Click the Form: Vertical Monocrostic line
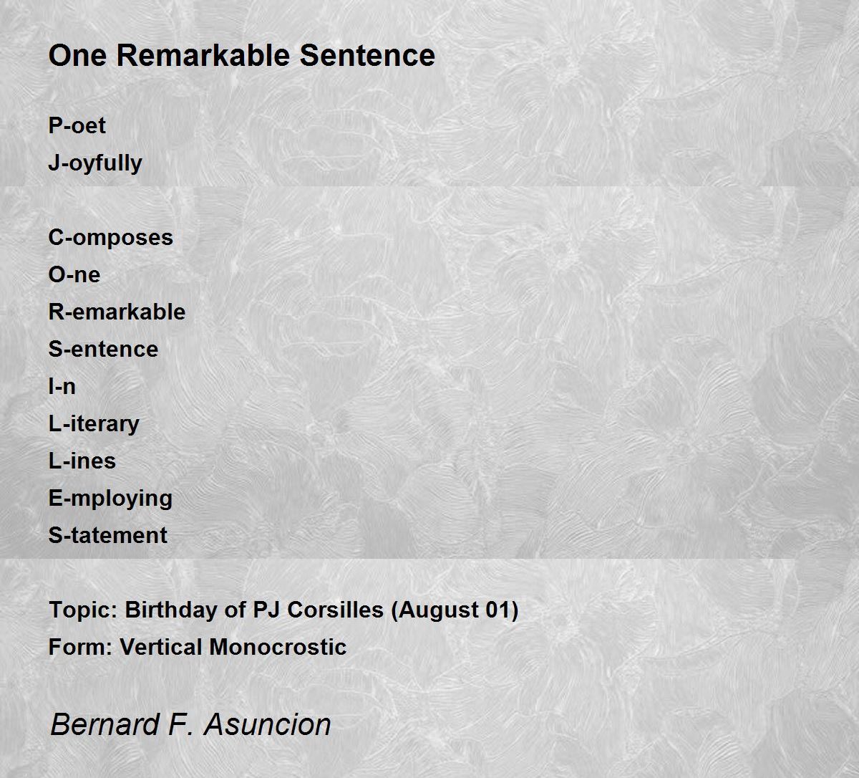Image resolution: width=859 pixels, height=778 pixels. click(198, 647)
